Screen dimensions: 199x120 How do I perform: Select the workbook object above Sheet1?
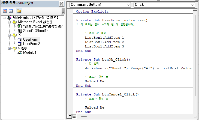tap(43, 26)
